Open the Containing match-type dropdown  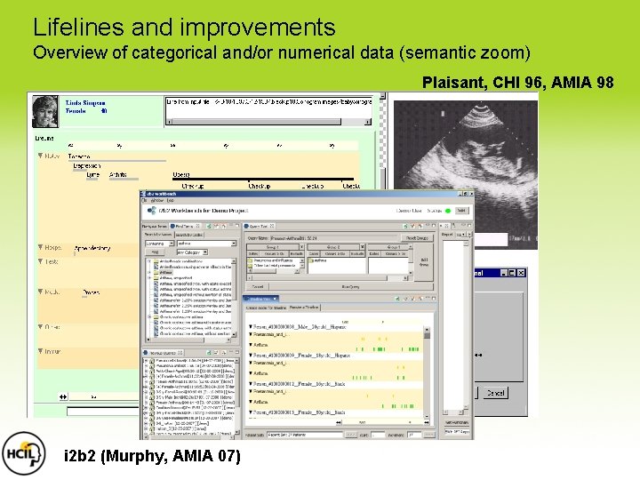pos(160,244)
